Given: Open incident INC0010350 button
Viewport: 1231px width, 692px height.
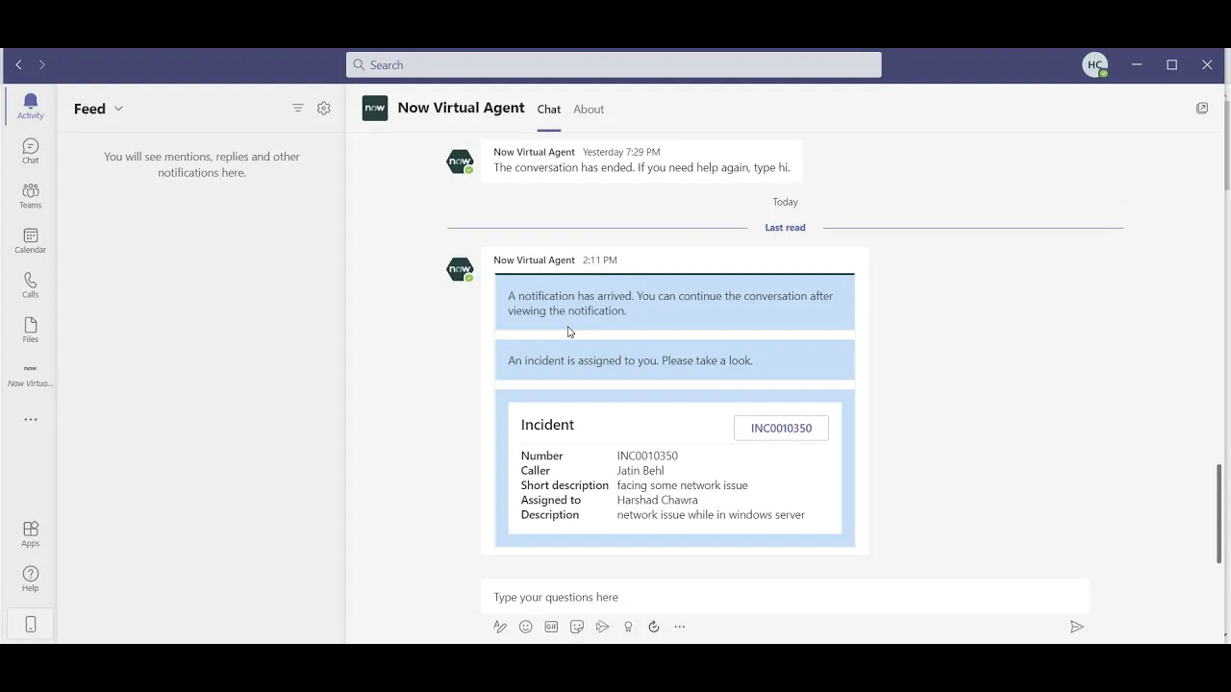Looking at the screenshot, I should pyautogui.click(x=781, y=428).
